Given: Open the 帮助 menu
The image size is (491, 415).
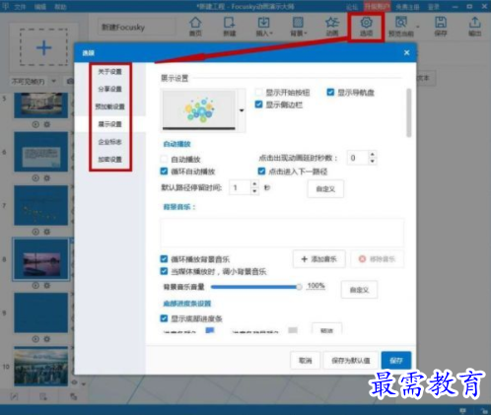Looking at the screenshot, I should (x=60, y=6).
